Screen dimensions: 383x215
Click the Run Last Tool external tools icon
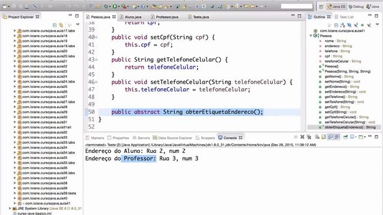pos(124,7)
